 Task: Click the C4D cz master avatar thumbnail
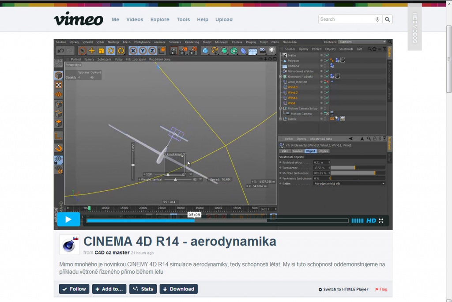pos(69,245)
